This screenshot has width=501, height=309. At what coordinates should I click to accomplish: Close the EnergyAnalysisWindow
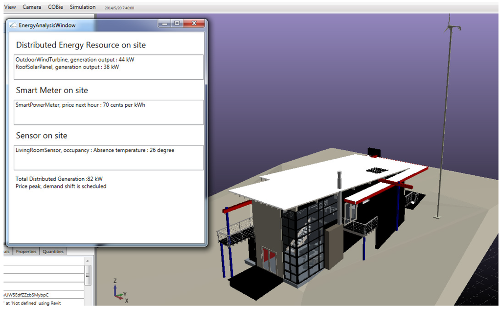tap(194, 24)
